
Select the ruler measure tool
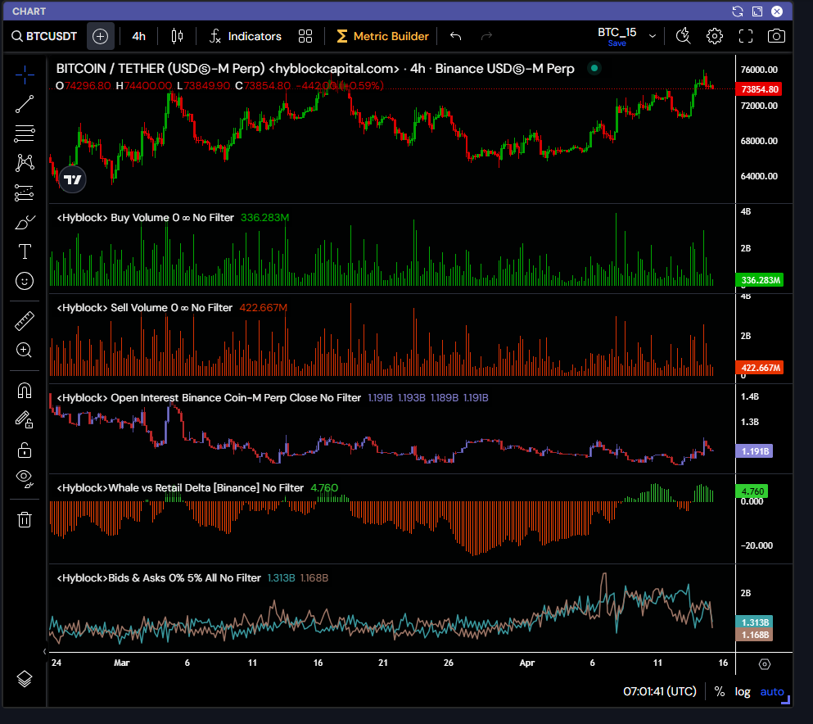(x=25, y=321)
